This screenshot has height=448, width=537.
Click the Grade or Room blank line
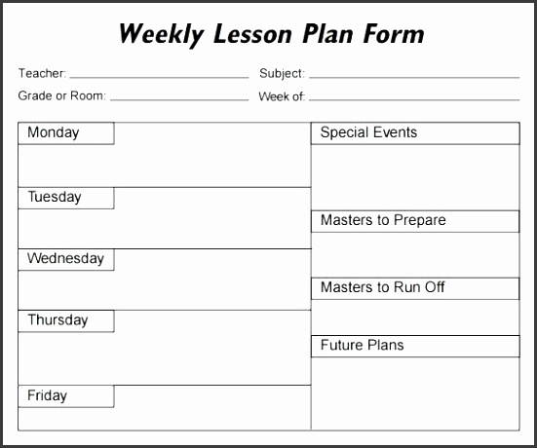point(179,99)
